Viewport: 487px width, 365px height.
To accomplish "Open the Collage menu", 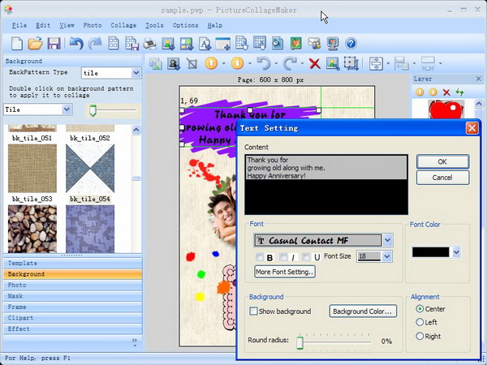I will (x=123, y=25).
